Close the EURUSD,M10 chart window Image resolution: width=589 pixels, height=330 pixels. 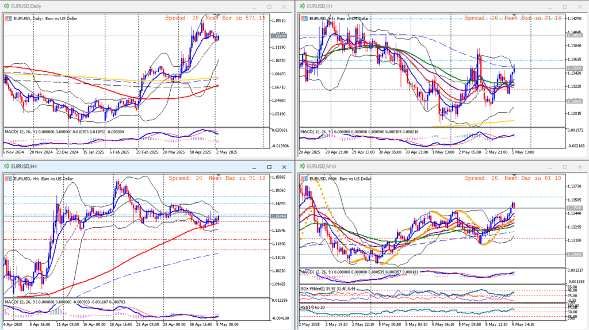pyautogui.click(x=580, y=167)
